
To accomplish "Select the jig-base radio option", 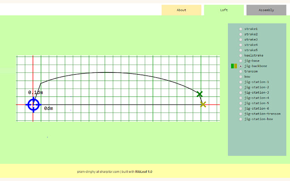I will pyautogui.click(x=241, y=61).
